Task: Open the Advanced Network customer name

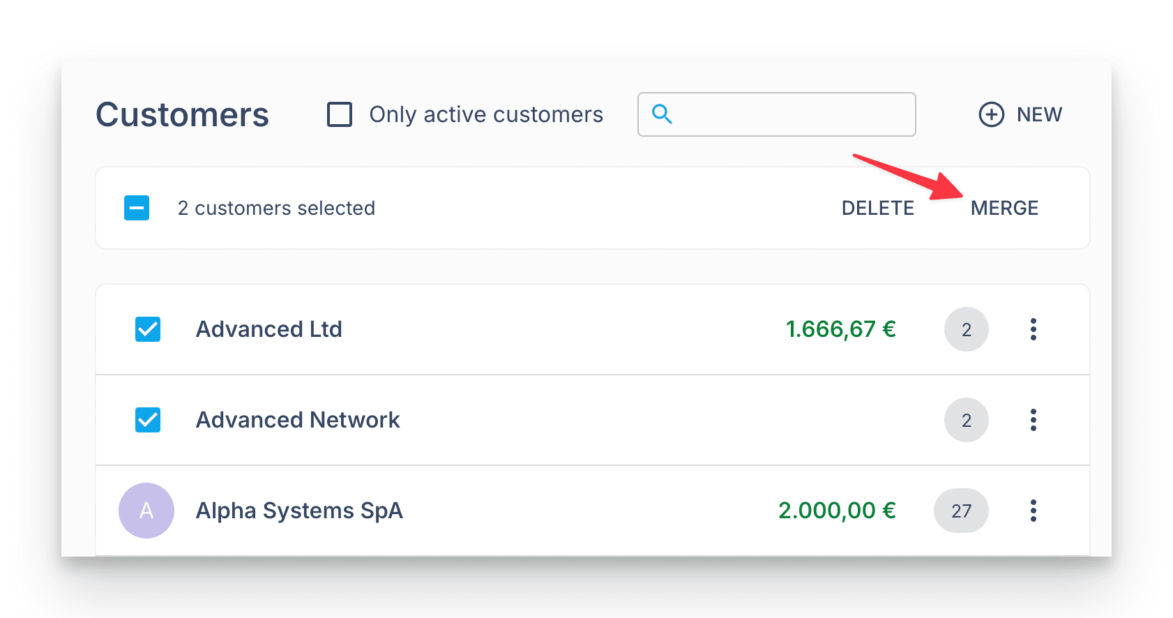Action: point(298,420)
